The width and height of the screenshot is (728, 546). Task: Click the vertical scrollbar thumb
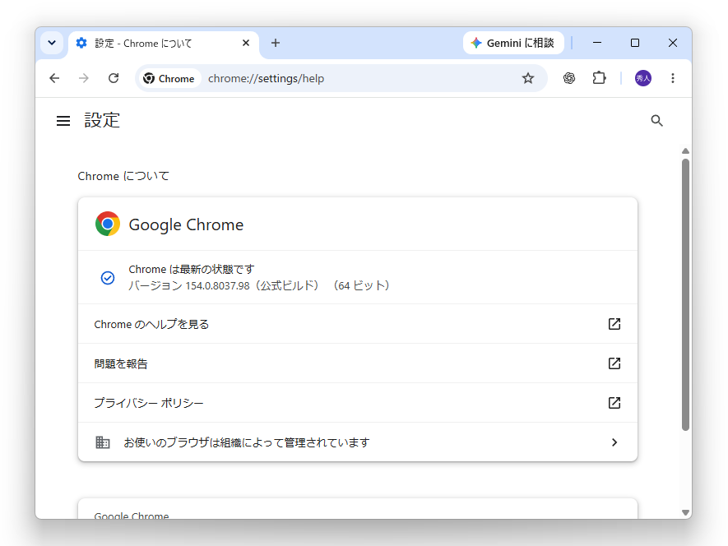(685, 295)
